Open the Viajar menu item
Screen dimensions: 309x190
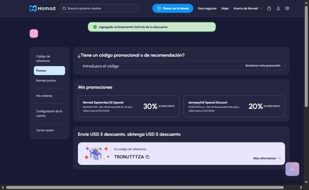(x=225, y=9)
